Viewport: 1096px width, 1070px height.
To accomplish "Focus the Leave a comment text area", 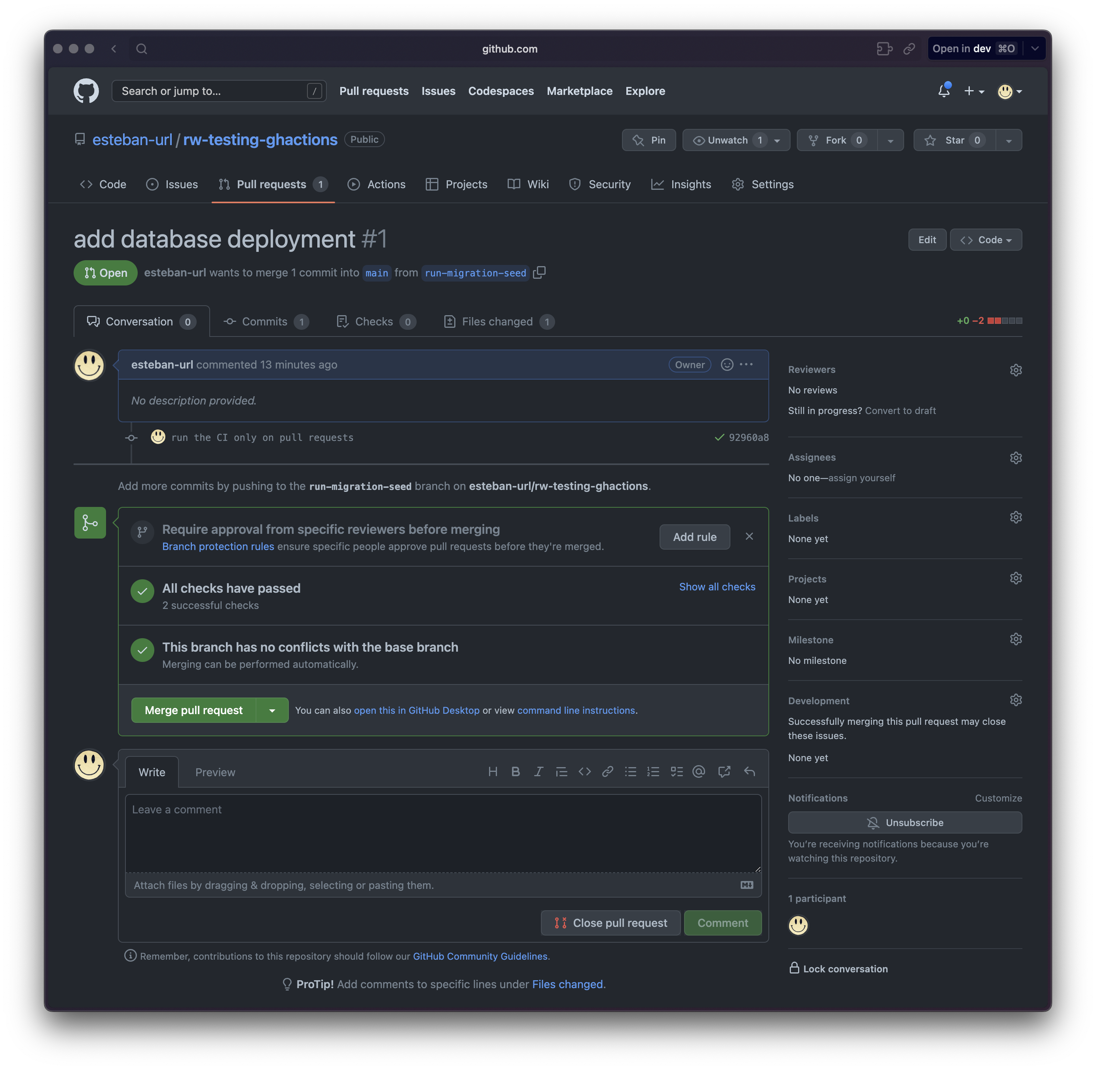I will click(x=443, y=833).
